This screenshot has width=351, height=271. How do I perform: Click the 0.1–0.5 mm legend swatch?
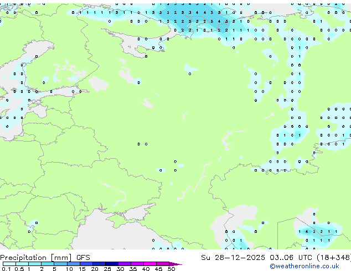coord(9,264)
